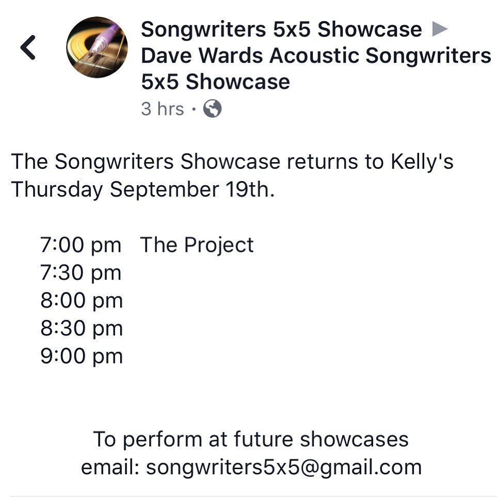Tap the back chevron arrow
The width and height of the screenshot is (497, 497).
pyautogui.click(x=28, y=47)
